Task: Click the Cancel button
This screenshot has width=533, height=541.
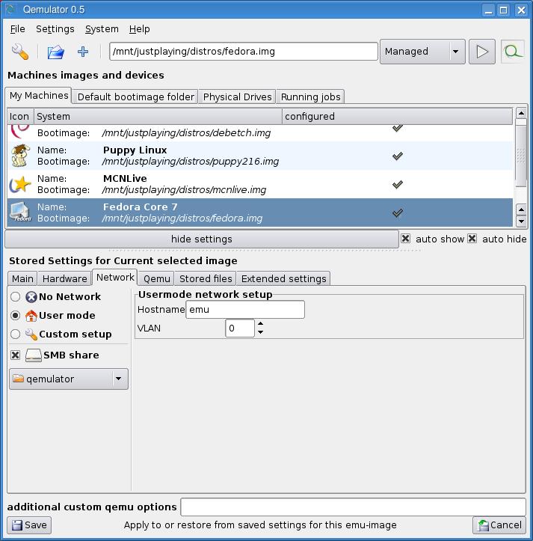Action: tap(499, 525)
